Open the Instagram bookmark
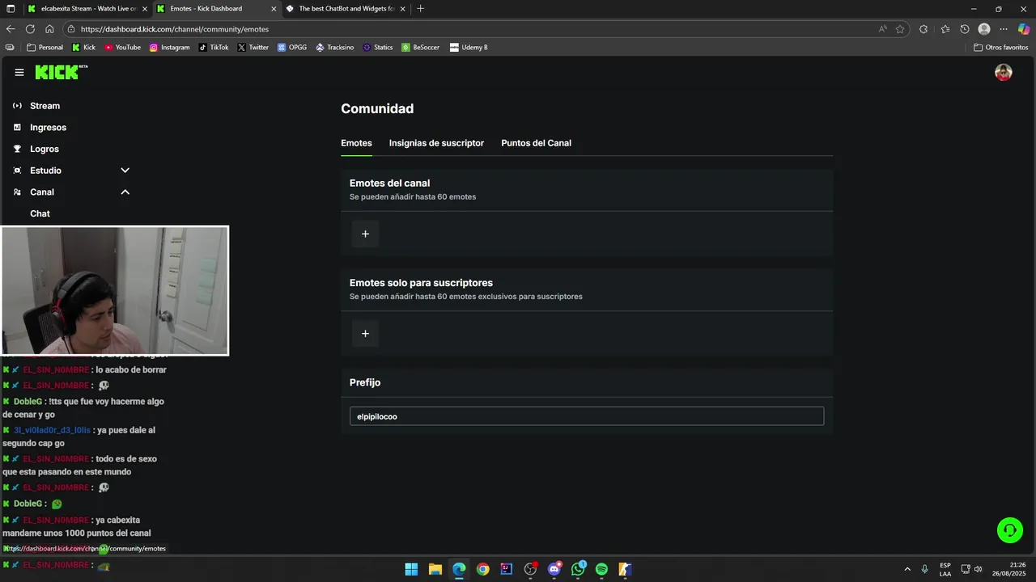Image resolution: width=1036 pixels, height=582 pixels. click(x=169, y=47)
